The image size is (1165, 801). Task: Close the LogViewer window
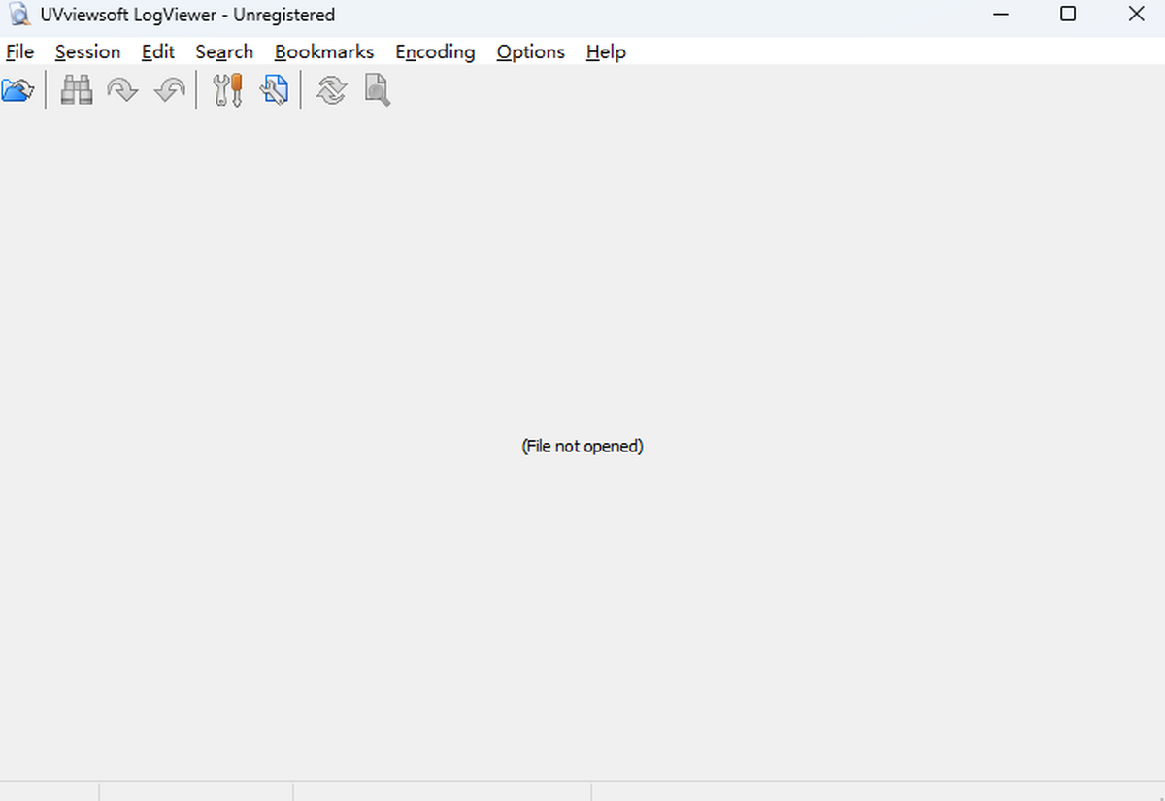[1136, 15]
